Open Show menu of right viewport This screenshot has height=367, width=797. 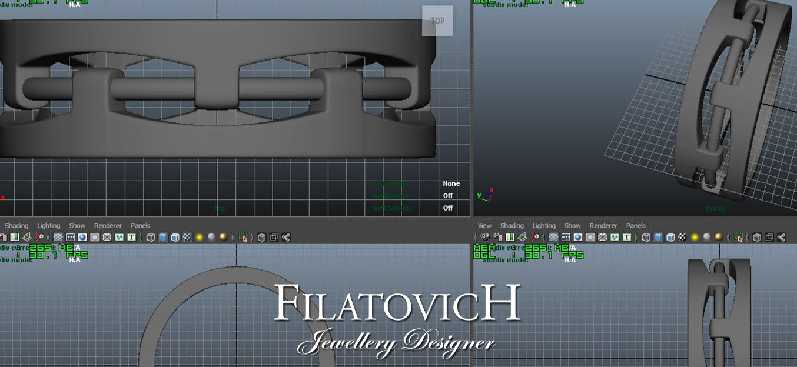573,226
